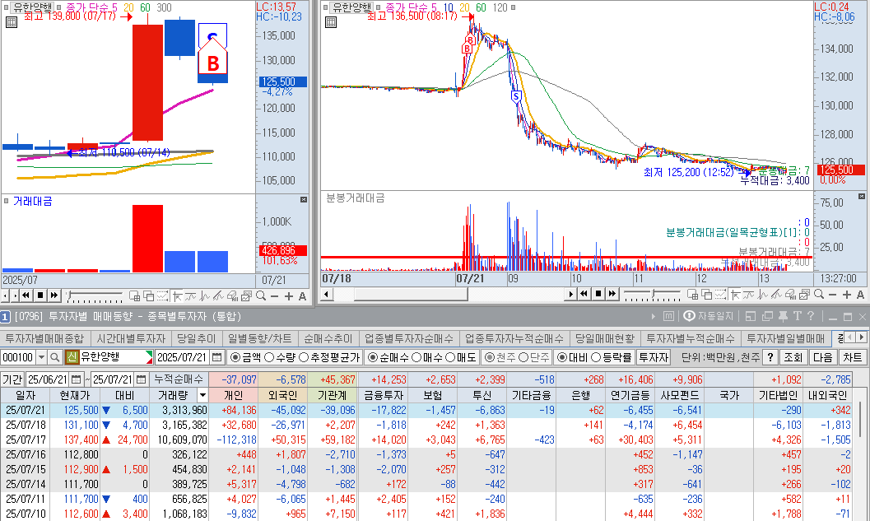Switch to the 투자자별매매종합 tab
The image size is (870, 521).
point(44,338)
